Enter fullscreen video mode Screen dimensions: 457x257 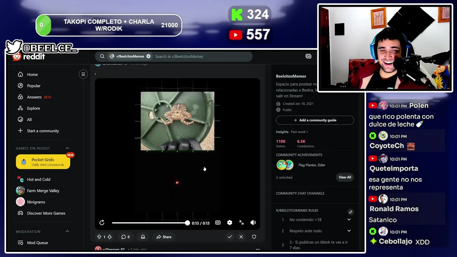(241, 223)
